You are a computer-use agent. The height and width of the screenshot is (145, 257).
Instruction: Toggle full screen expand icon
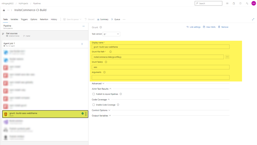point(253,19)
